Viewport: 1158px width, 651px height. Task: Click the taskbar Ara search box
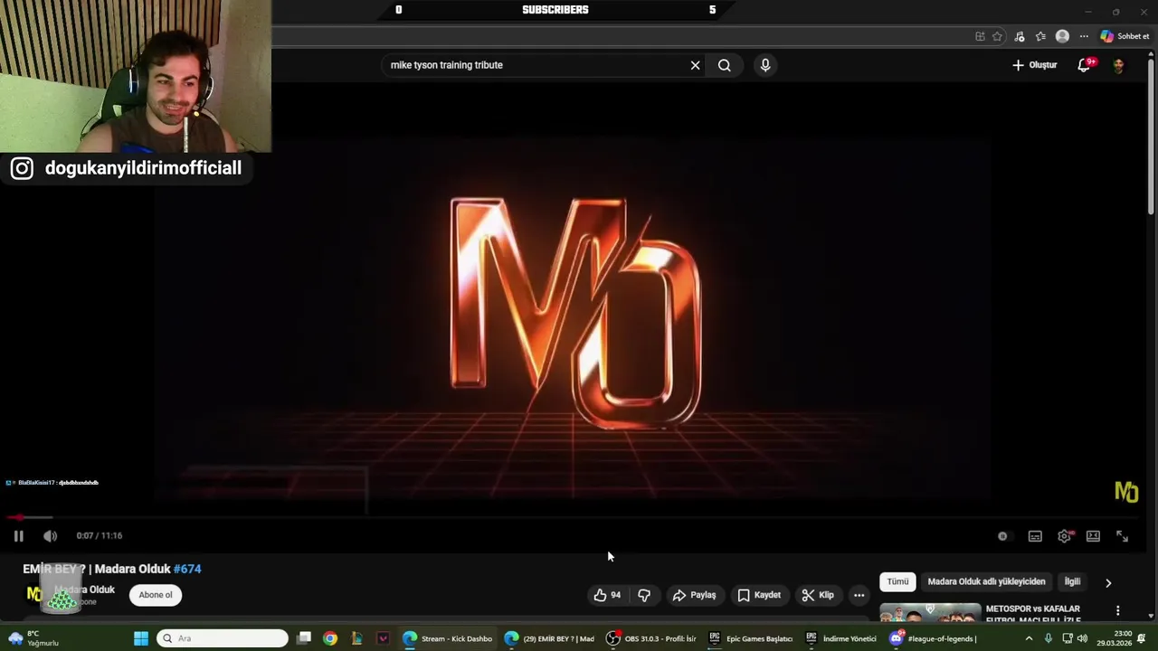coord(223,638)
